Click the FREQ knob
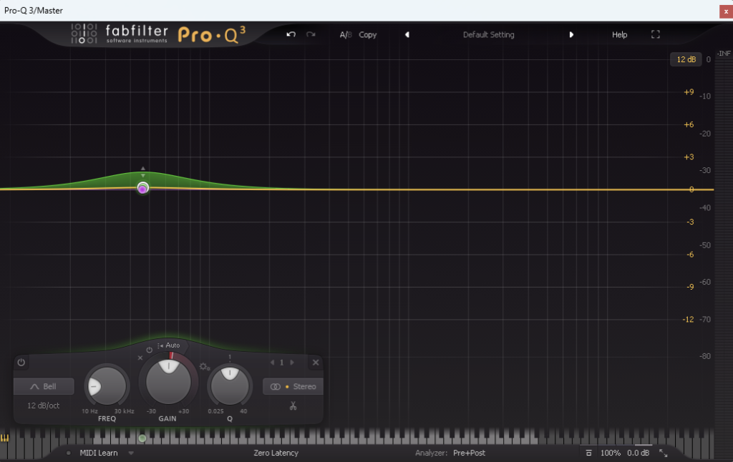Screen dimensions: 733x462 click(107, 386)
